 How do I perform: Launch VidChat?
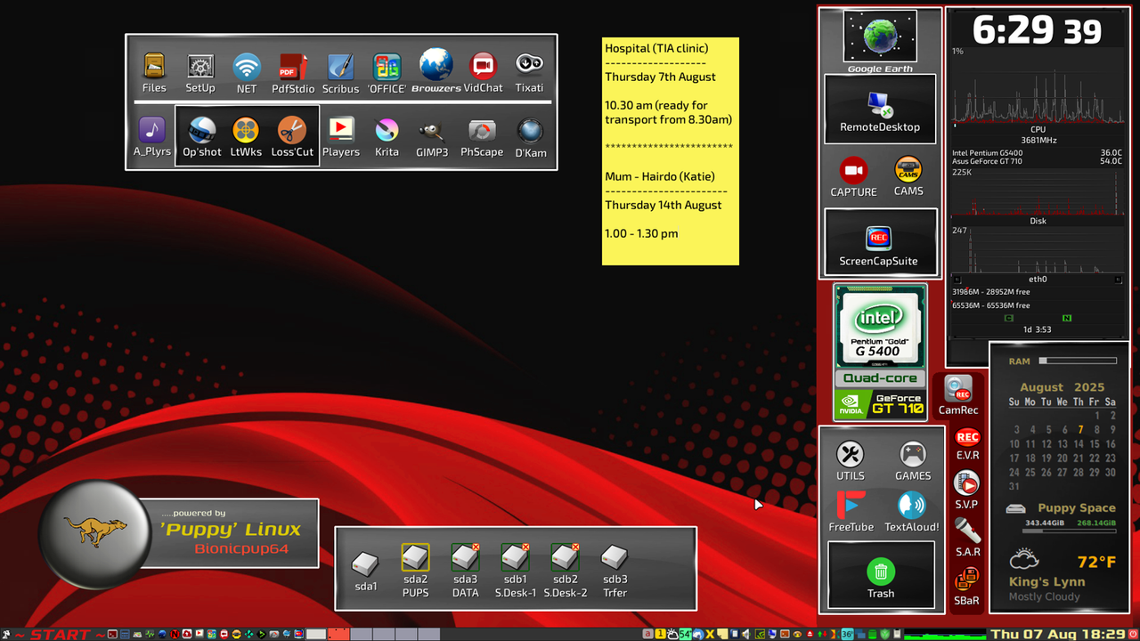tap(483, 67)
